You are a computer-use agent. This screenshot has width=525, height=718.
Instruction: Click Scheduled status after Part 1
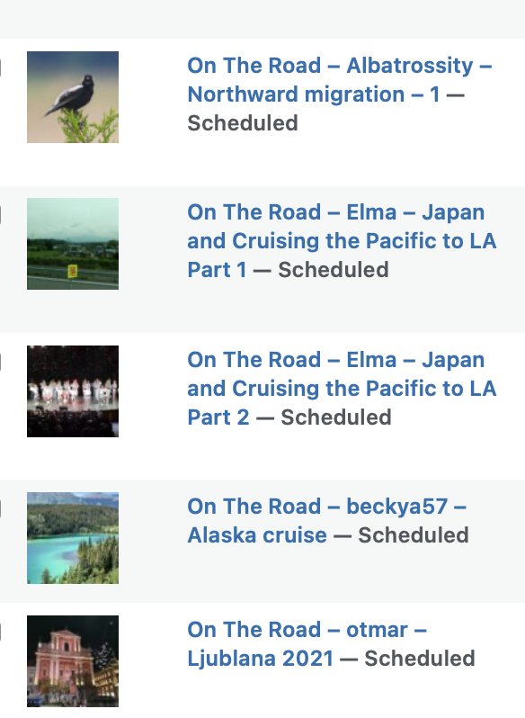[334, 270]
